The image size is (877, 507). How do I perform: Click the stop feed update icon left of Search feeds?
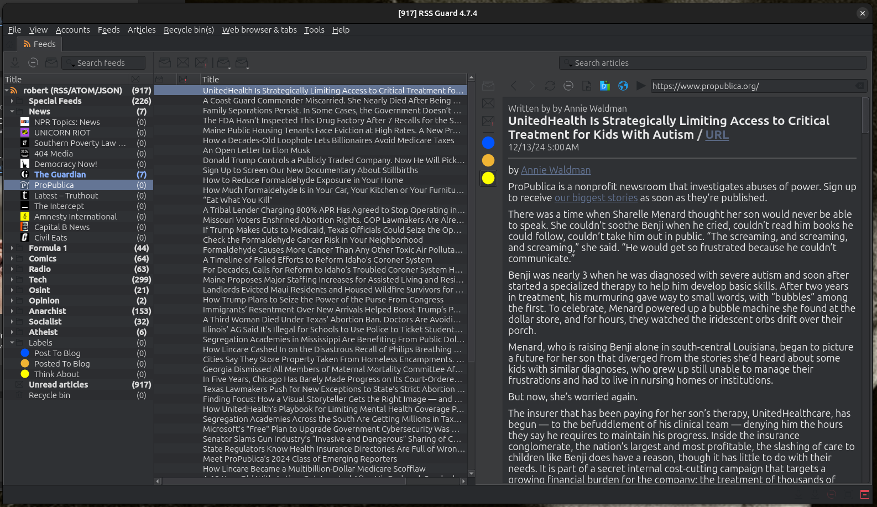coord(33,63)
